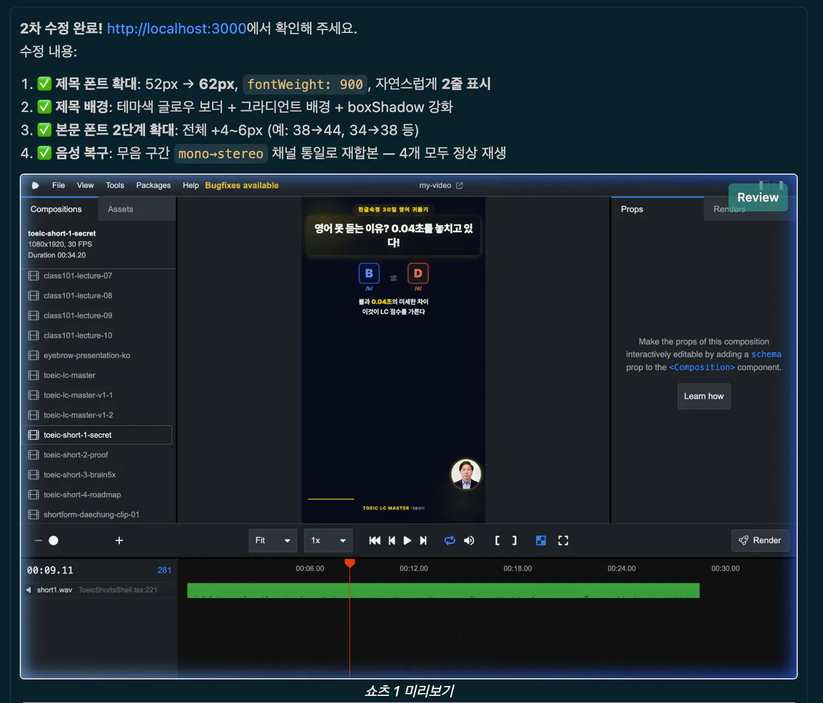This screenshot has width=823, height=703.
Task: Select the toeic-short-1-secret composition
Action: [77, 434]
